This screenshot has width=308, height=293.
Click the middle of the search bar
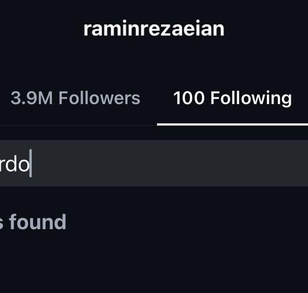click(154, 164)
